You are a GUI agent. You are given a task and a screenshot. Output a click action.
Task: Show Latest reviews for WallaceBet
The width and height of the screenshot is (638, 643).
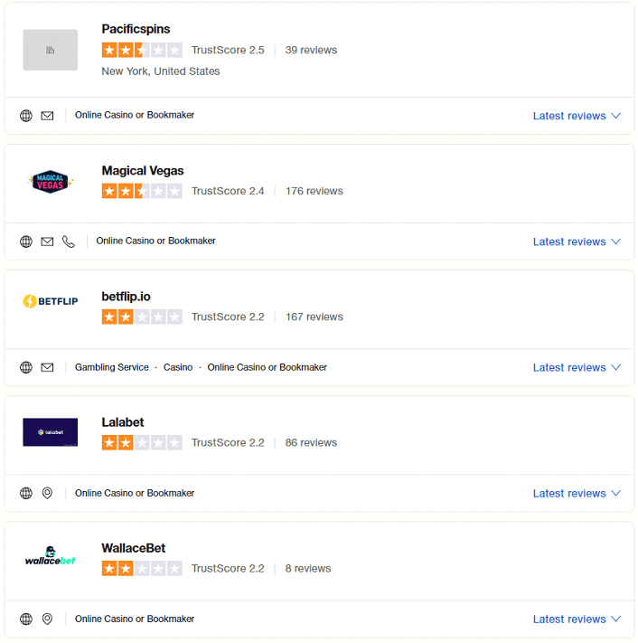[577, 619]
